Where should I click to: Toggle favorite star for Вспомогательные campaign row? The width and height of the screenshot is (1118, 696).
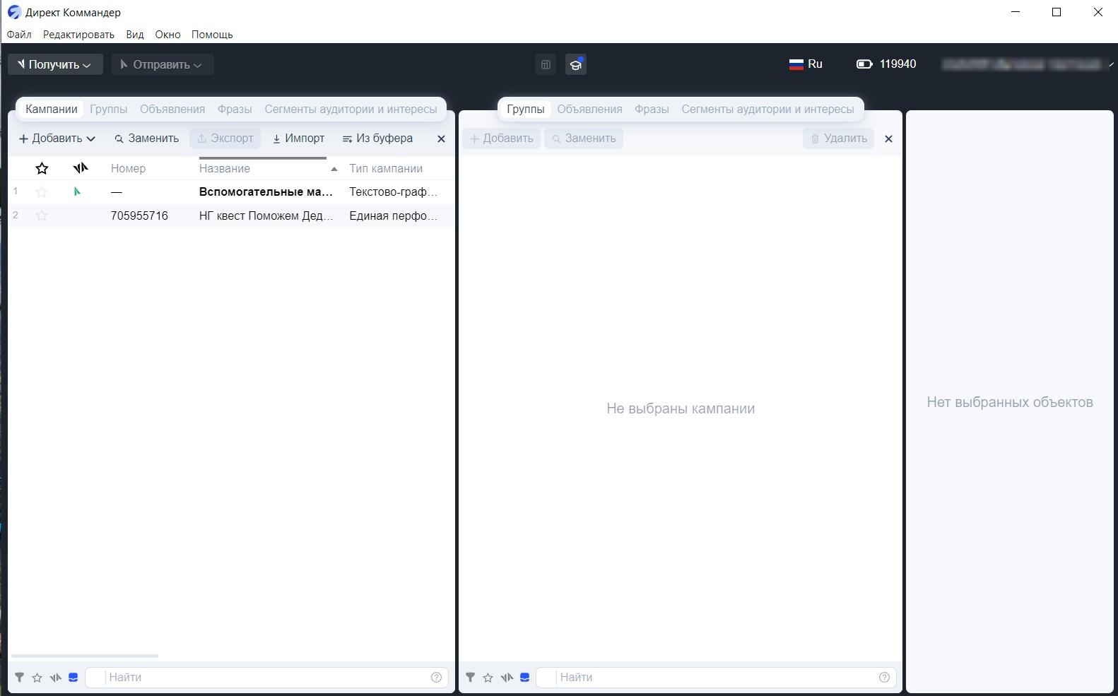click(42, 191)
